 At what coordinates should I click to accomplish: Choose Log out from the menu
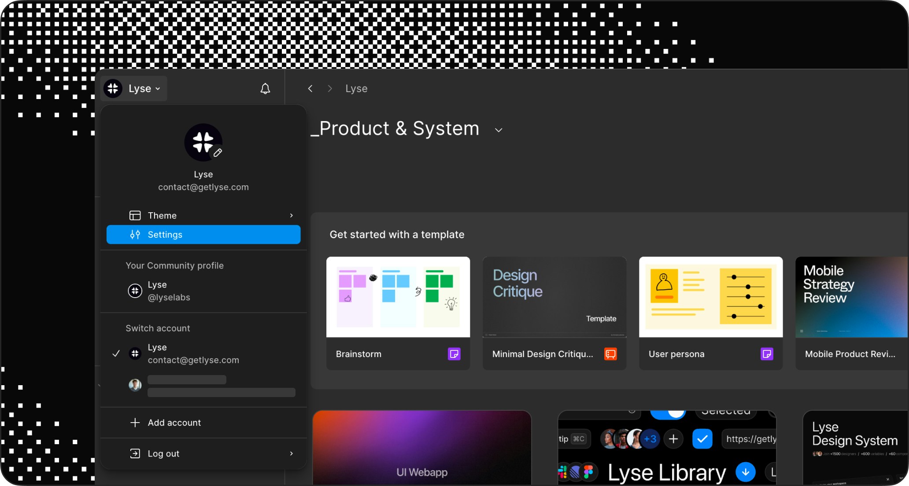tap(163, 453)
